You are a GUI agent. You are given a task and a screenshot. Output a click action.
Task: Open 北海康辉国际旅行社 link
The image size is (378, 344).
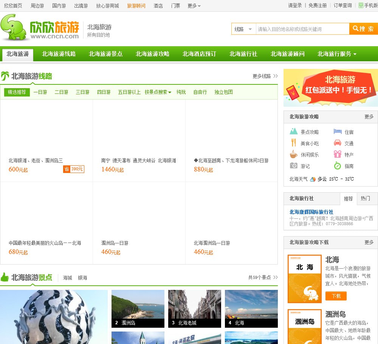(x=311, y=212)
